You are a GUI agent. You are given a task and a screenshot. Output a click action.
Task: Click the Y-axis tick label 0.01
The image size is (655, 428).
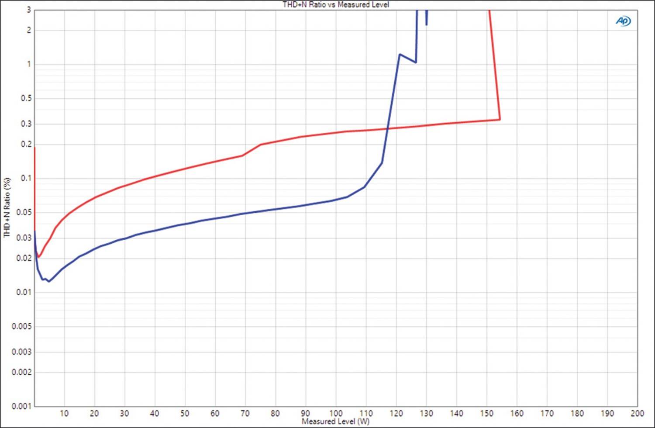[x=24, y=292]
